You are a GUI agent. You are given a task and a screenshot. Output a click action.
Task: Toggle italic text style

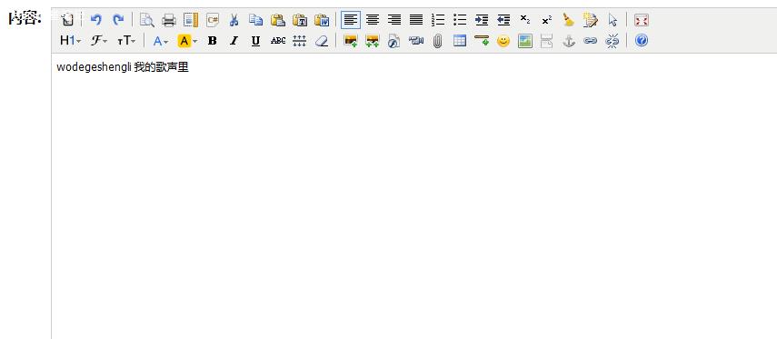pos(234,41)
